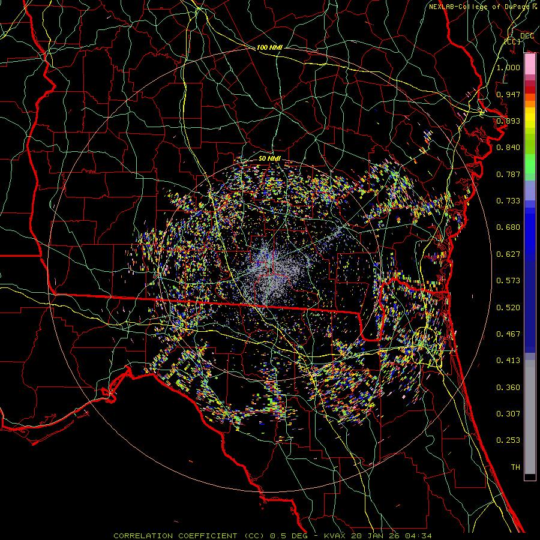Click the bright blue band near 0.680
Viewport: 540px width, 540px height.
point(530,228)
